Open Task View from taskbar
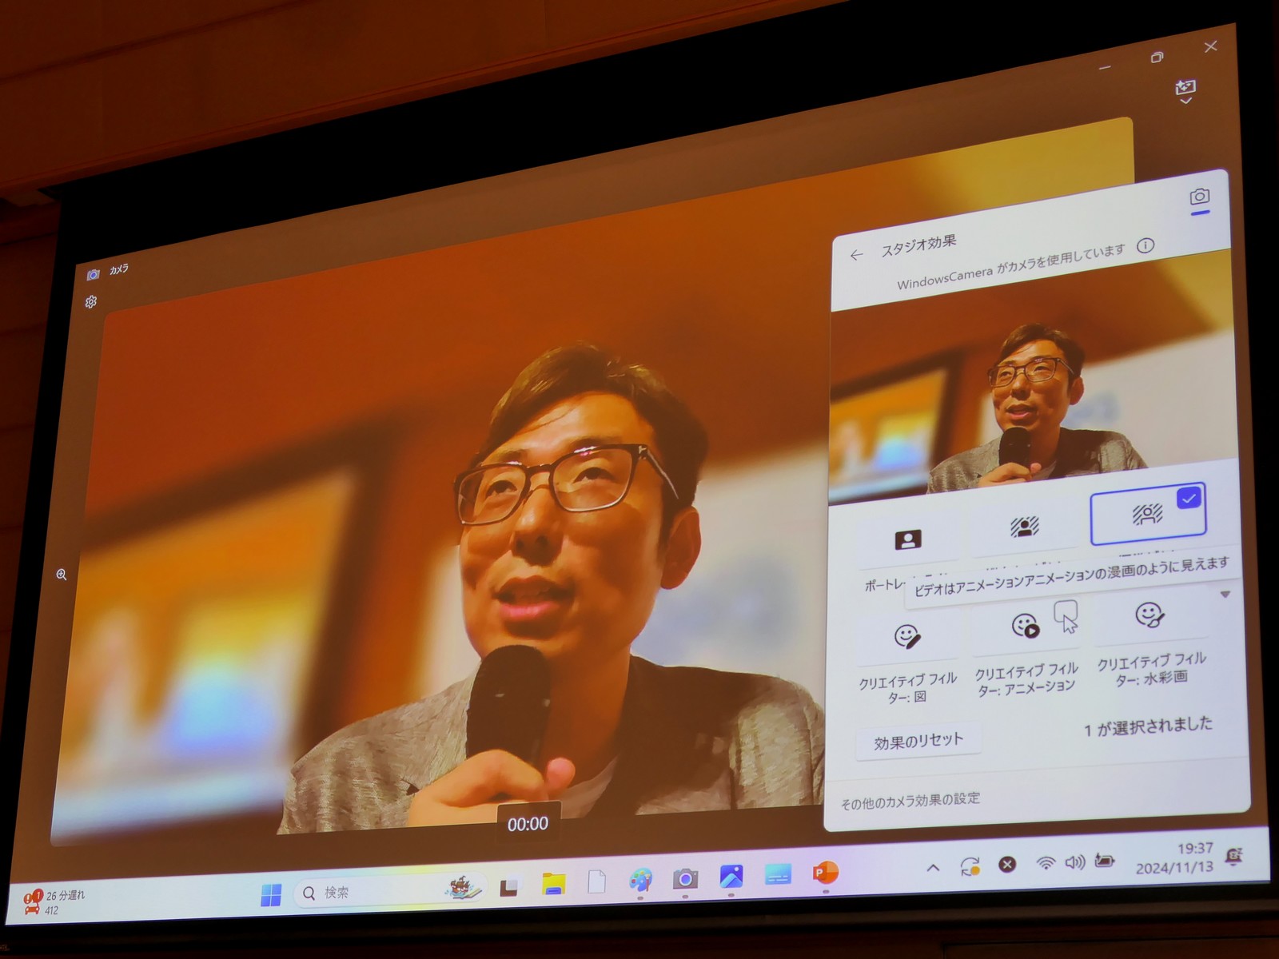The height and width of the screenshot is (959, 1279). (508, 887)
